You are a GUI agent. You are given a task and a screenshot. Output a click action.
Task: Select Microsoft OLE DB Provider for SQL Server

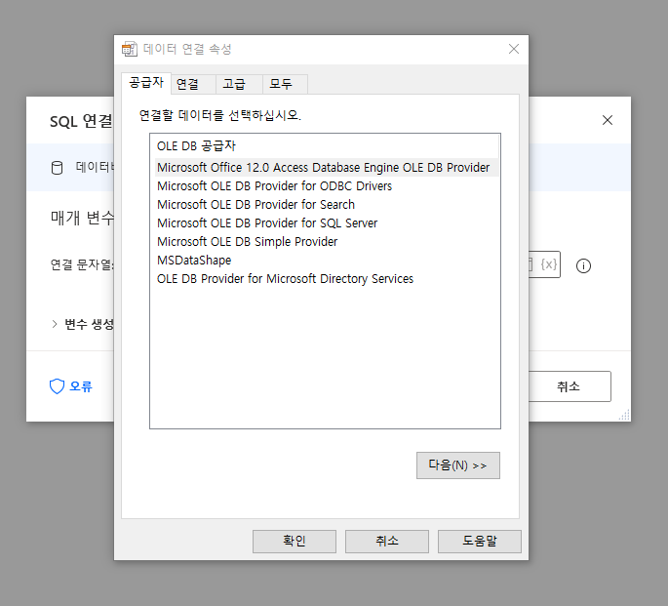click(x=267, y=223)
